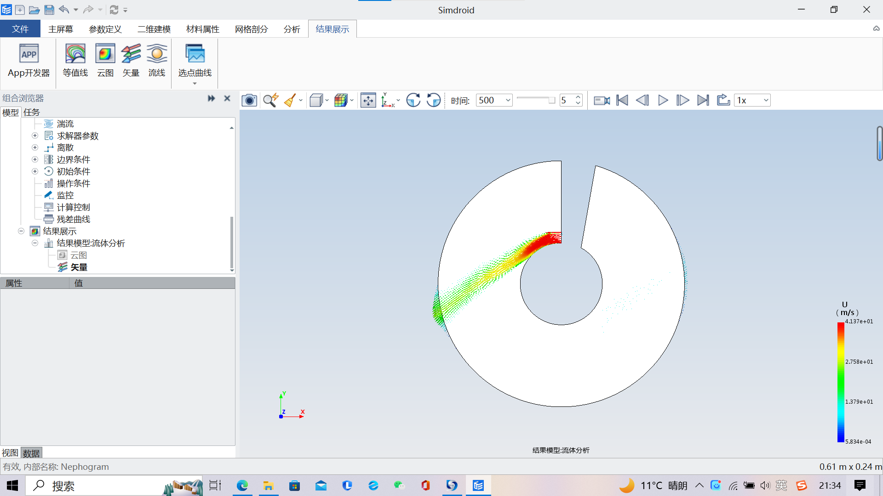Open the 文件 menu
The image size is (883, 496).
(x=20, y=29)
